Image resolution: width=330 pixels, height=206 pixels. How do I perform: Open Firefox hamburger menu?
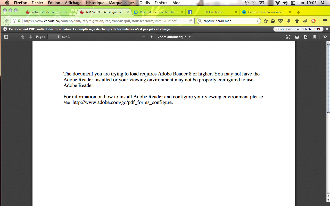pyautogui.click(x=325, y=21)
